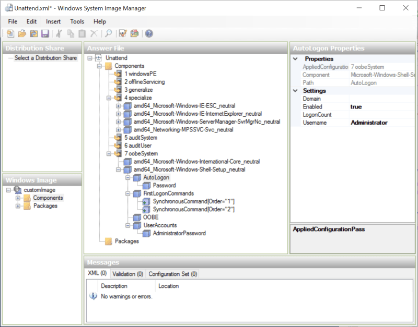Click the Cut scissors icon in toolbar
This screenshot has height=327, width=418.
point(59,34)
